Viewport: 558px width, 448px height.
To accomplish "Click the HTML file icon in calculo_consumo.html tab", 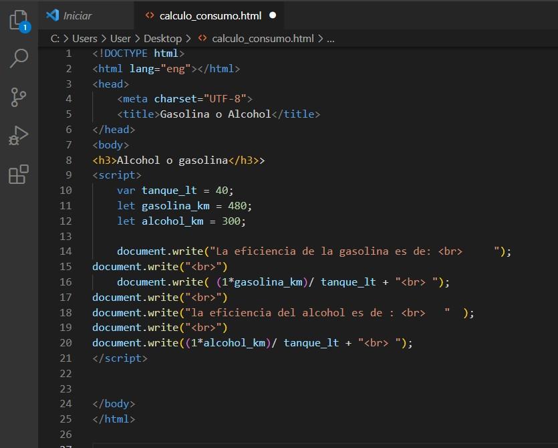I will 150,15.
